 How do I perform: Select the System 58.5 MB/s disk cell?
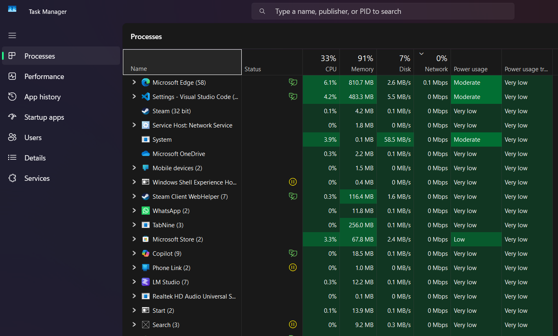coord(395,140)
